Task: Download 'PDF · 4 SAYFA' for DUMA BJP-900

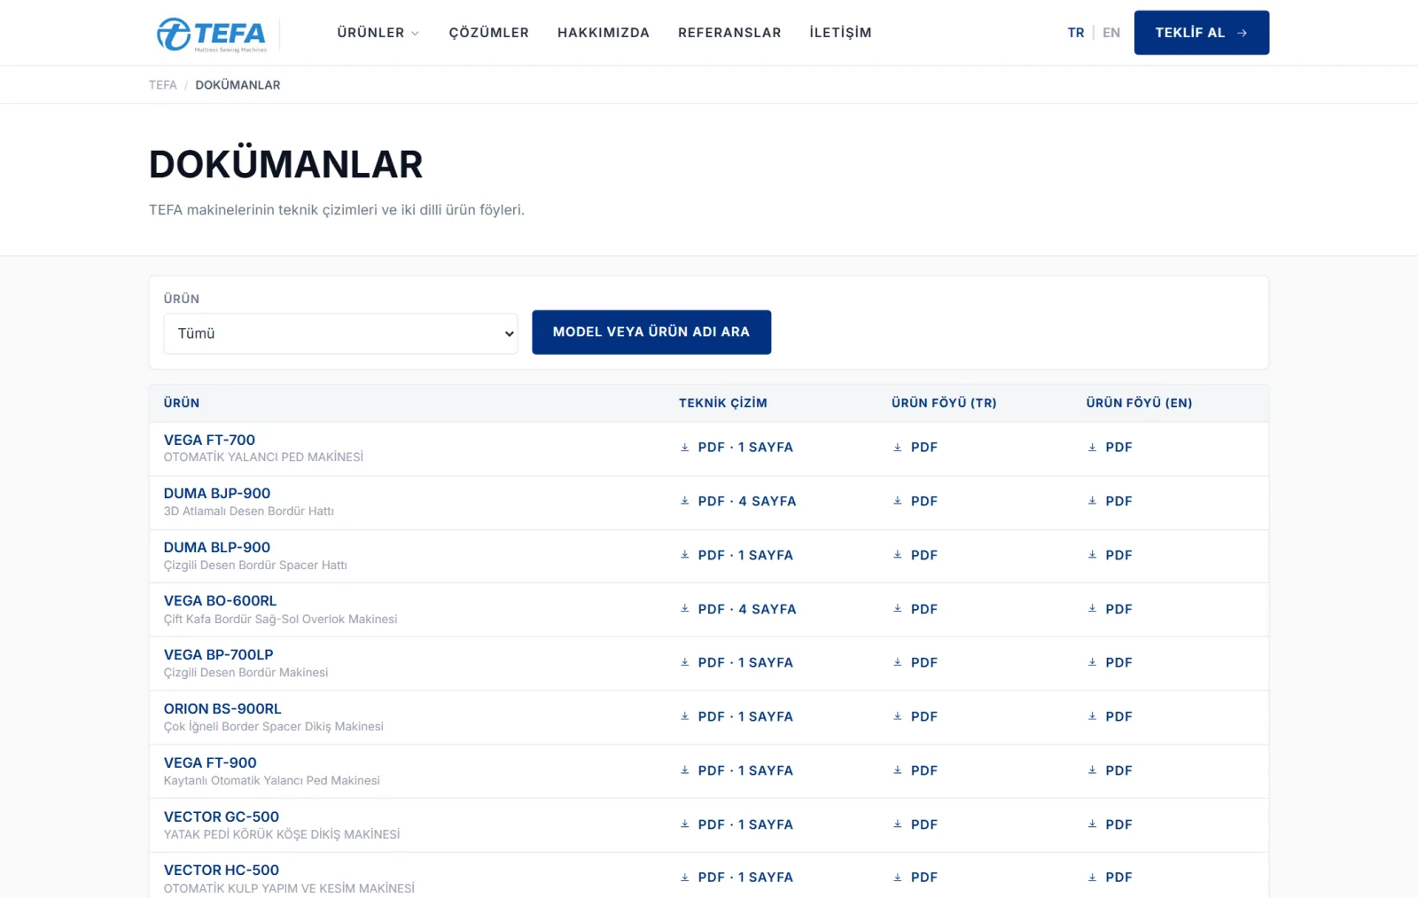Action: [x=738, y=501]
